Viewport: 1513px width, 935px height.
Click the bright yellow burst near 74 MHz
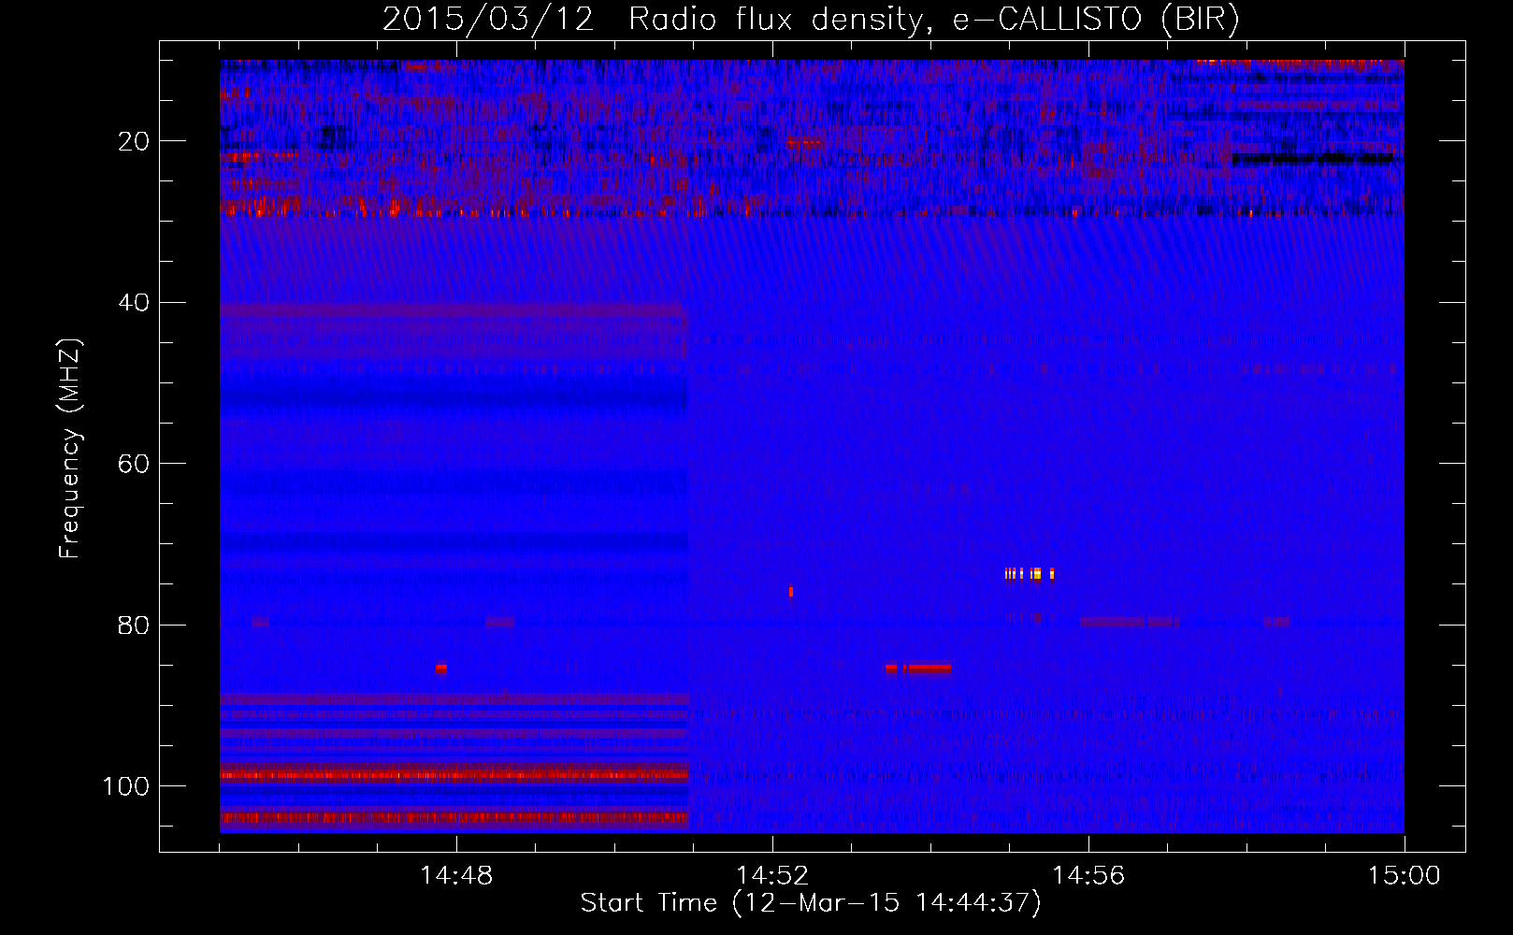tap(1030, 574)
